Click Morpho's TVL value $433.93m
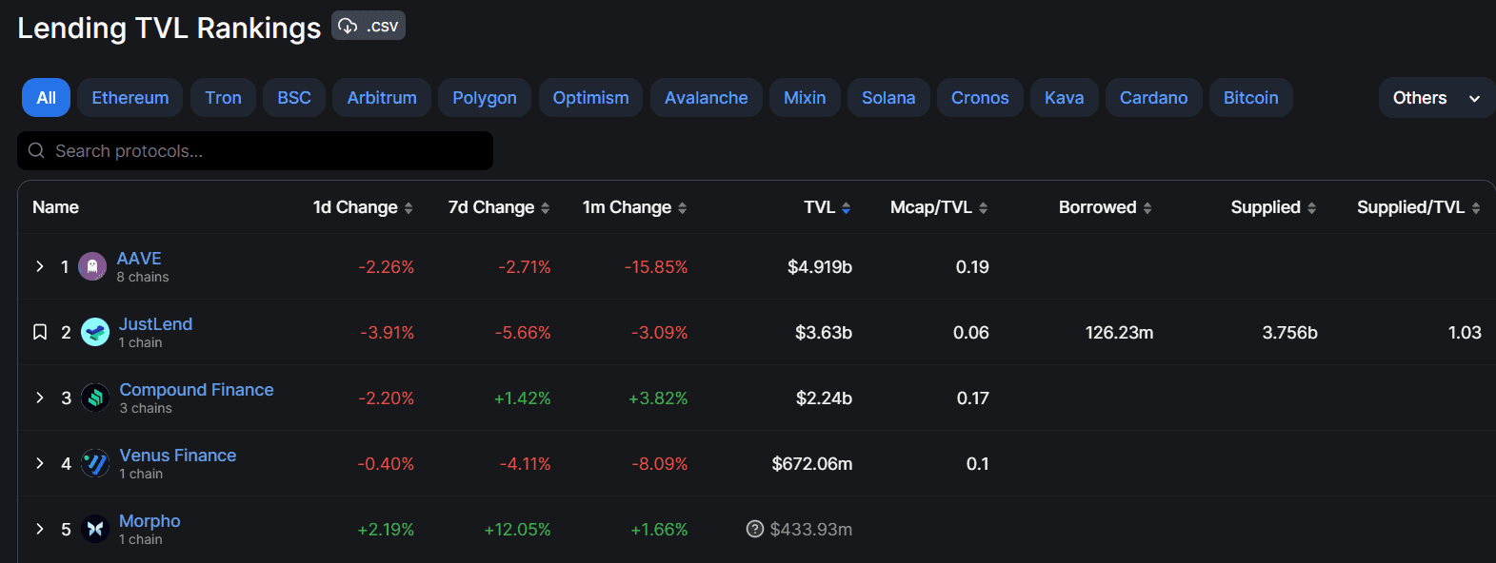The height and width of the screenshot is (563, 1496). pos(811,530)
